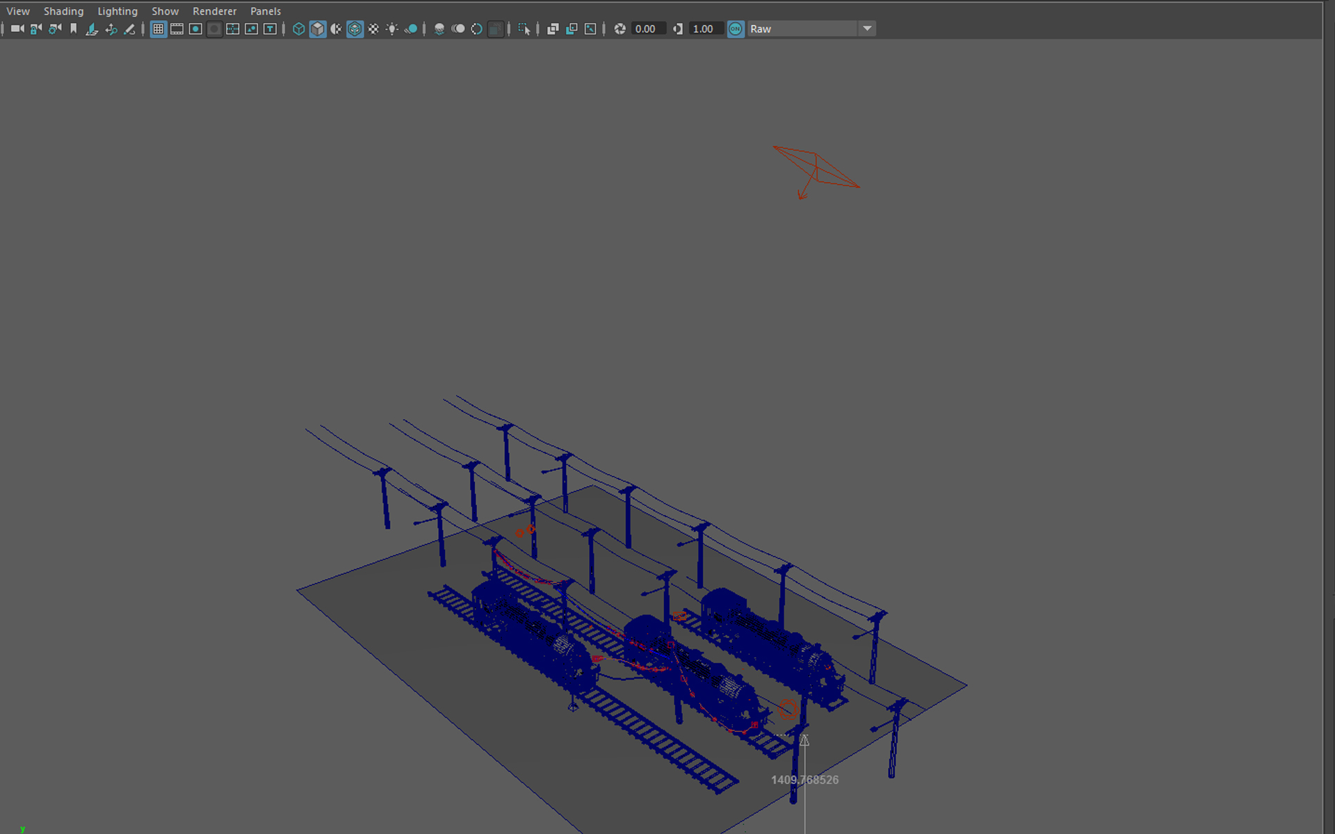
Task: Select the Grease Pencil tool icon
Action: (129, 28)
